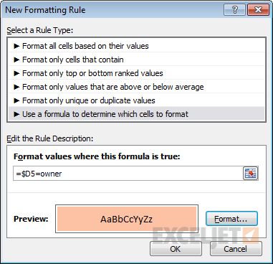
Task: Select 'Format all cells based on their values'
Action: pos(137,46)
